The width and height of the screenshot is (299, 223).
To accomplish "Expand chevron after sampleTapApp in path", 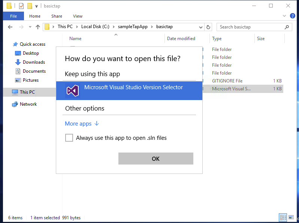I will click(152, 27).
